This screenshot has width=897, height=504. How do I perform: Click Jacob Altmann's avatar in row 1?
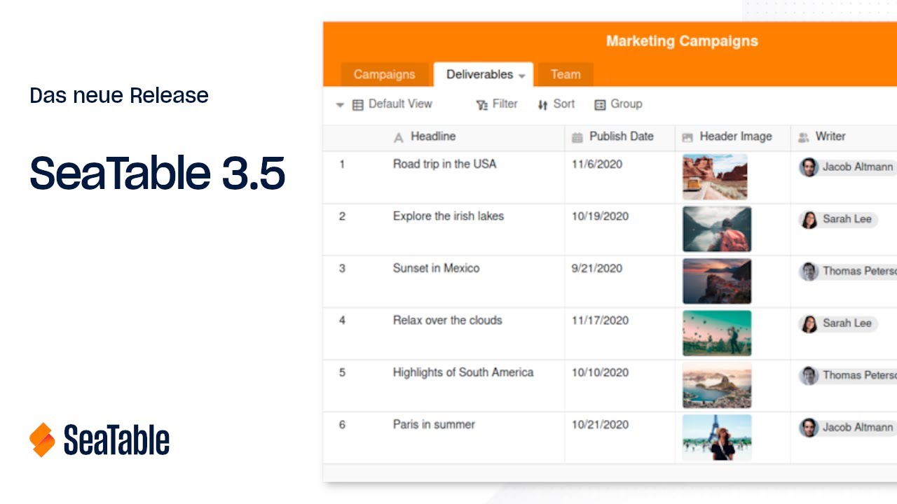(809, 167)
